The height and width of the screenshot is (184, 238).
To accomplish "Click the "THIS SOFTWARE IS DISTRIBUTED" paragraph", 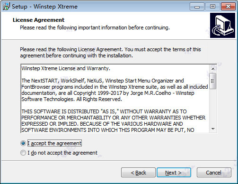I will tap(114, 121).
